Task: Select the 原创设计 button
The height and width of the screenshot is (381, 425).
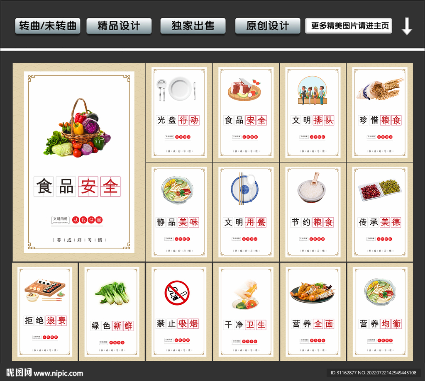Action: [268, 26]
